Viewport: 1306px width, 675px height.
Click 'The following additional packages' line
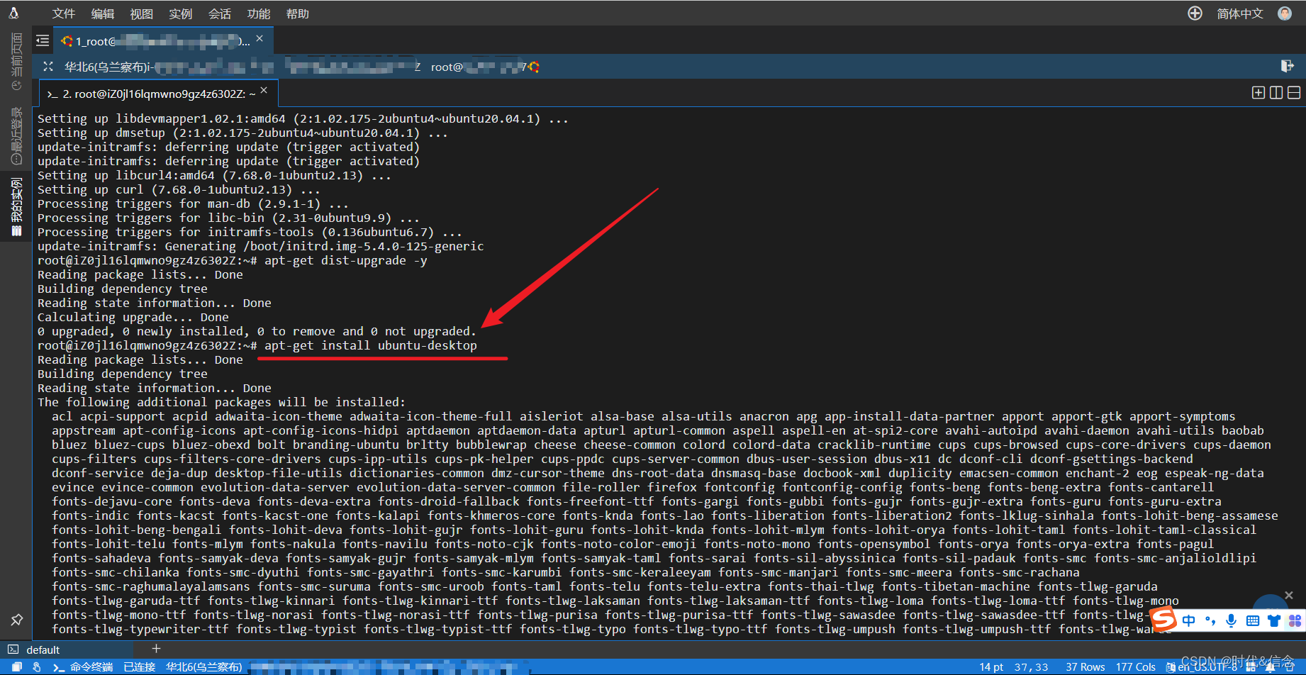(221, 402)
